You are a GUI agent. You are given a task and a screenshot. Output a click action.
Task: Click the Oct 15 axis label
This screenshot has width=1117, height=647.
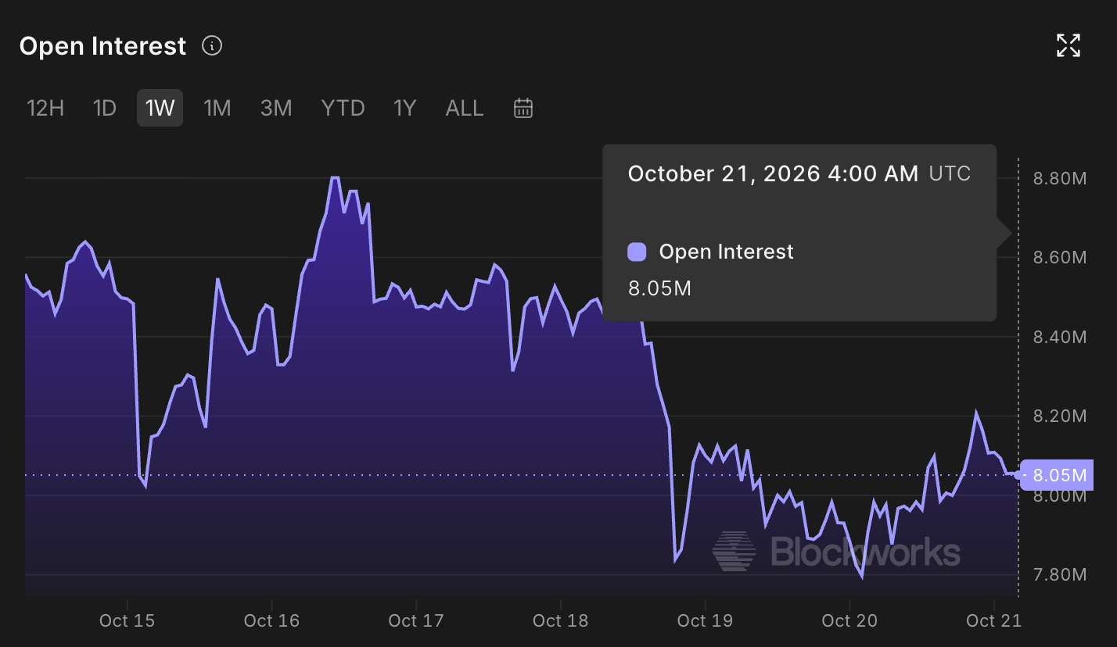127,621
